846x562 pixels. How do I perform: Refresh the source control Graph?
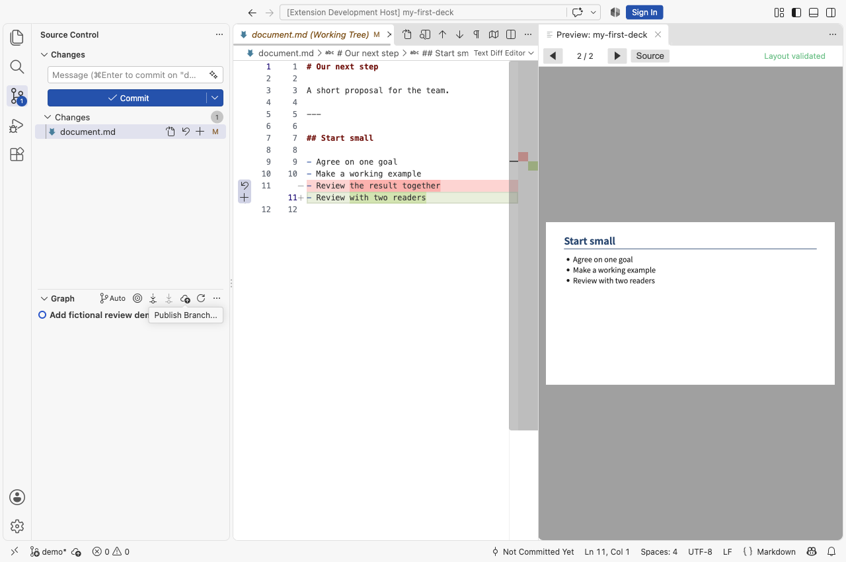pos(201,298)
